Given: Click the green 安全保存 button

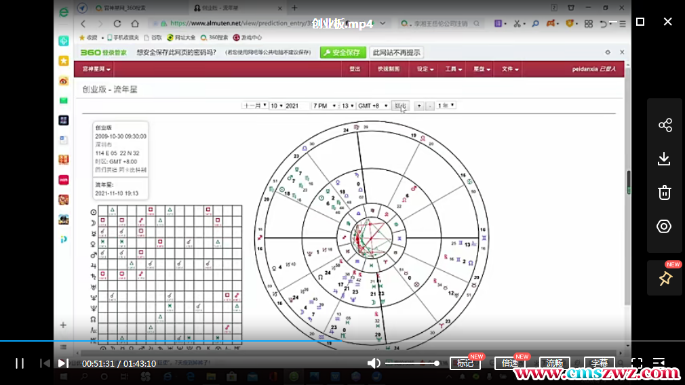Looking at the screenshot, I should pos(341,53).
